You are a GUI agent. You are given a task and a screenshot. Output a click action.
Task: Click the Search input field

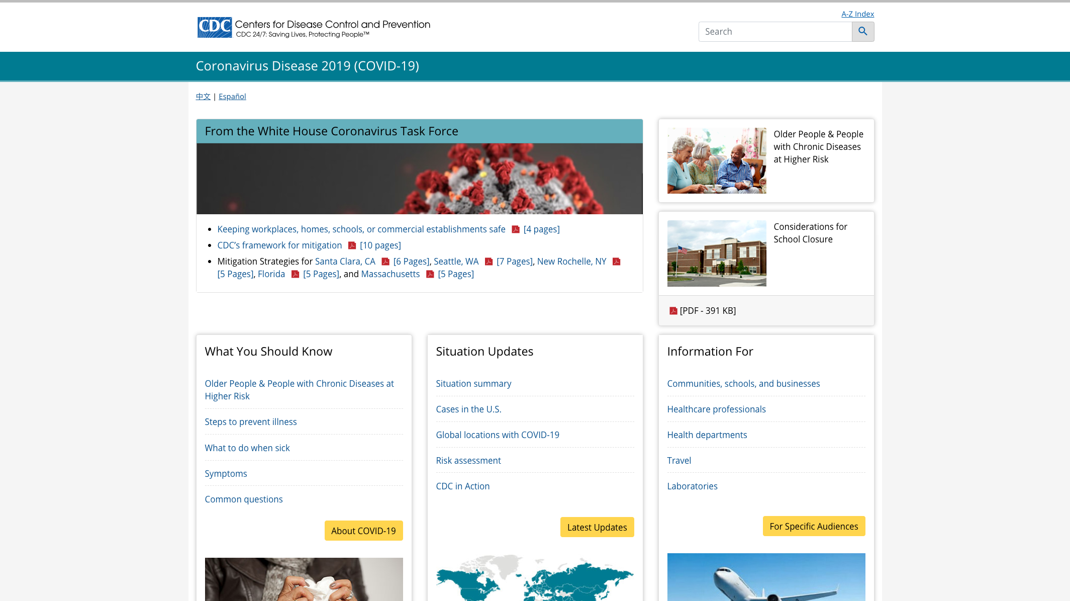click(x=774, y=32)
